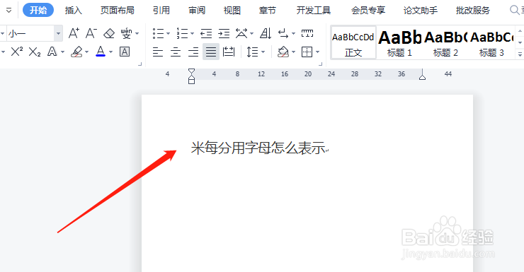Screen dimensions: 524x272
Task: Toggle character border boxed A icon
Action: (x=125, y=52)
